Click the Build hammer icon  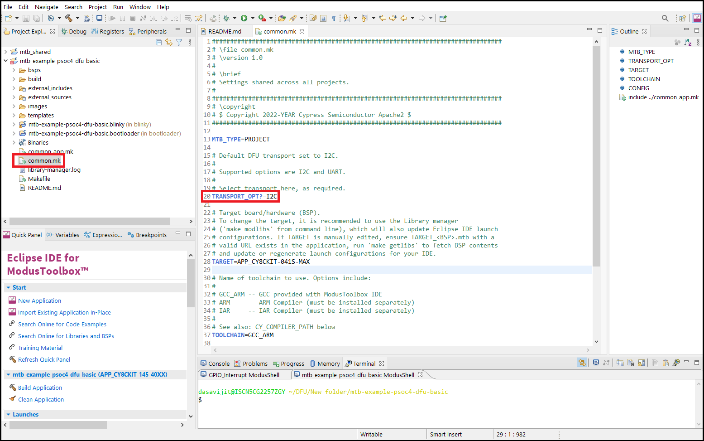[68, 18]
